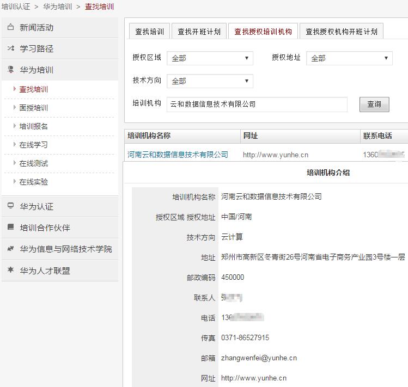Click the 查询 button

374,105
